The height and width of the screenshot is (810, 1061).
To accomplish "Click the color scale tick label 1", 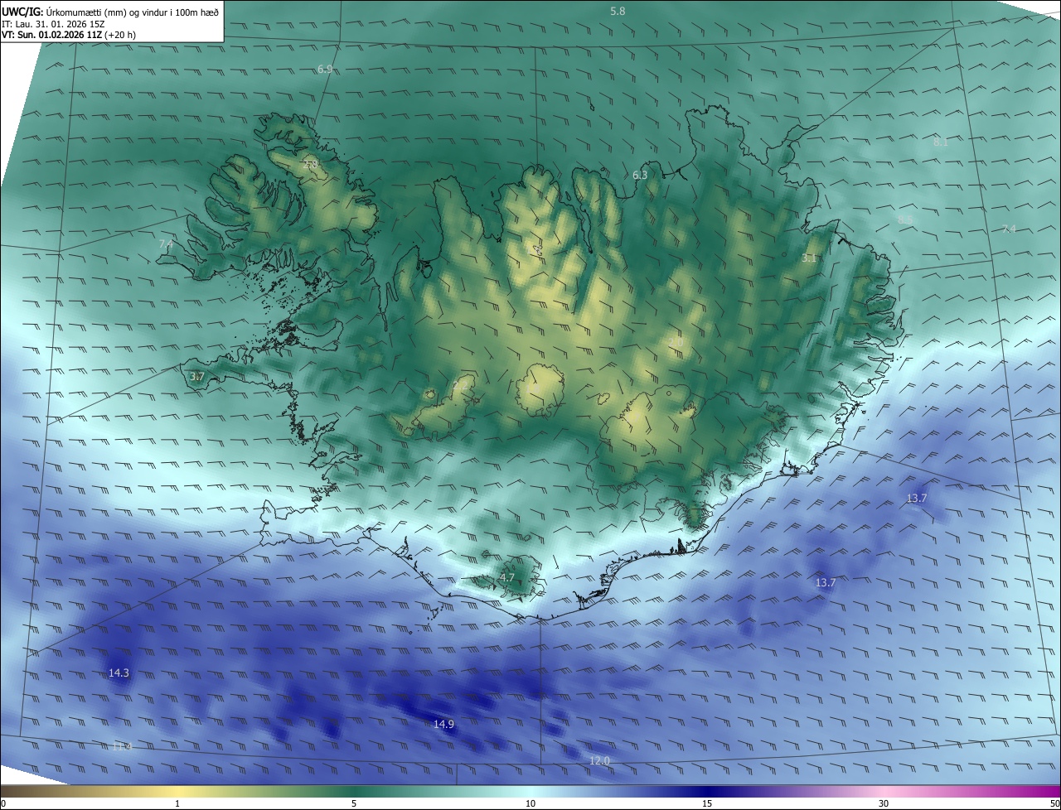I will point(177,803).
